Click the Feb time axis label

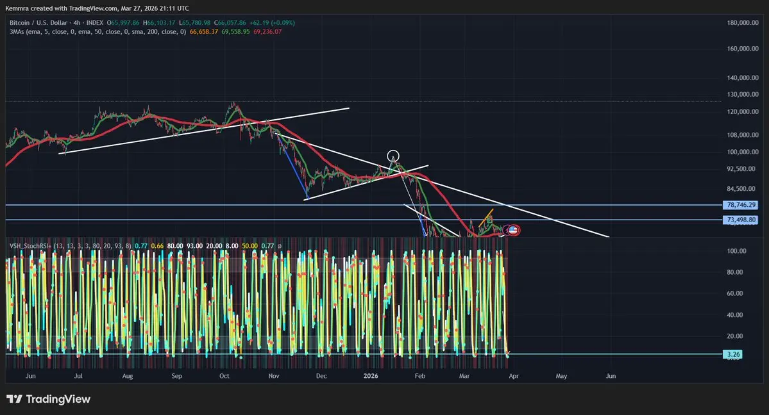420,376
